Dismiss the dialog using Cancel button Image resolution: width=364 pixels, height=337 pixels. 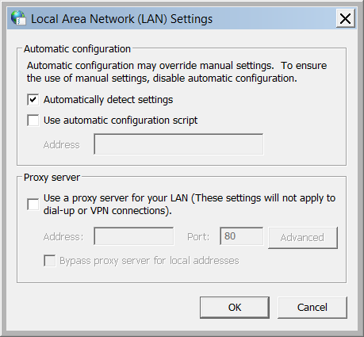tap(312, 308)
